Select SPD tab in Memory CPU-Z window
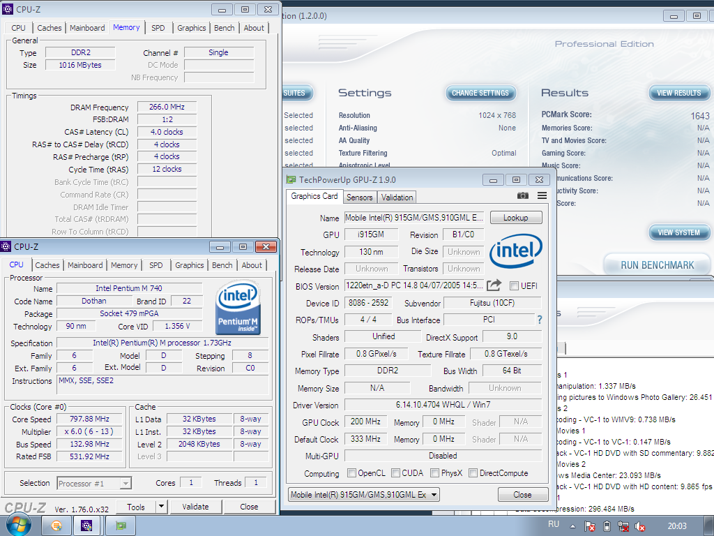Image resolution: width=714 pixels, height=536 pixels. click(158, 28)
